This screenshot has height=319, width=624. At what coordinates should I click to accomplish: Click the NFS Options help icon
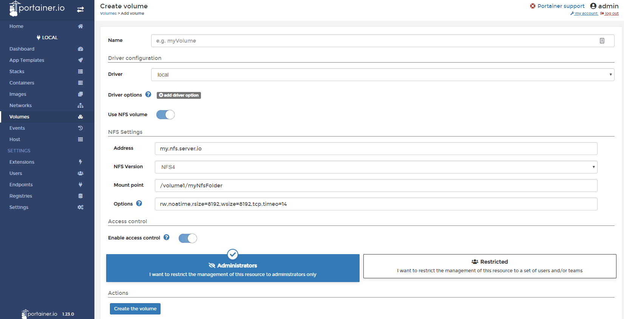(x=139, y=204)
